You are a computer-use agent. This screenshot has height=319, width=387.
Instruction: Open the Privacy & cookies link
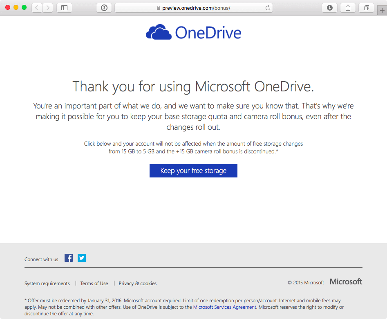coord(137,283)
